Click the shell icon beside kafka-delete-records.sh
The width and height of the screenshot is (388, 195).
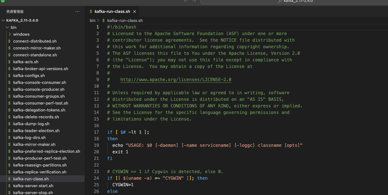[9, 117]
